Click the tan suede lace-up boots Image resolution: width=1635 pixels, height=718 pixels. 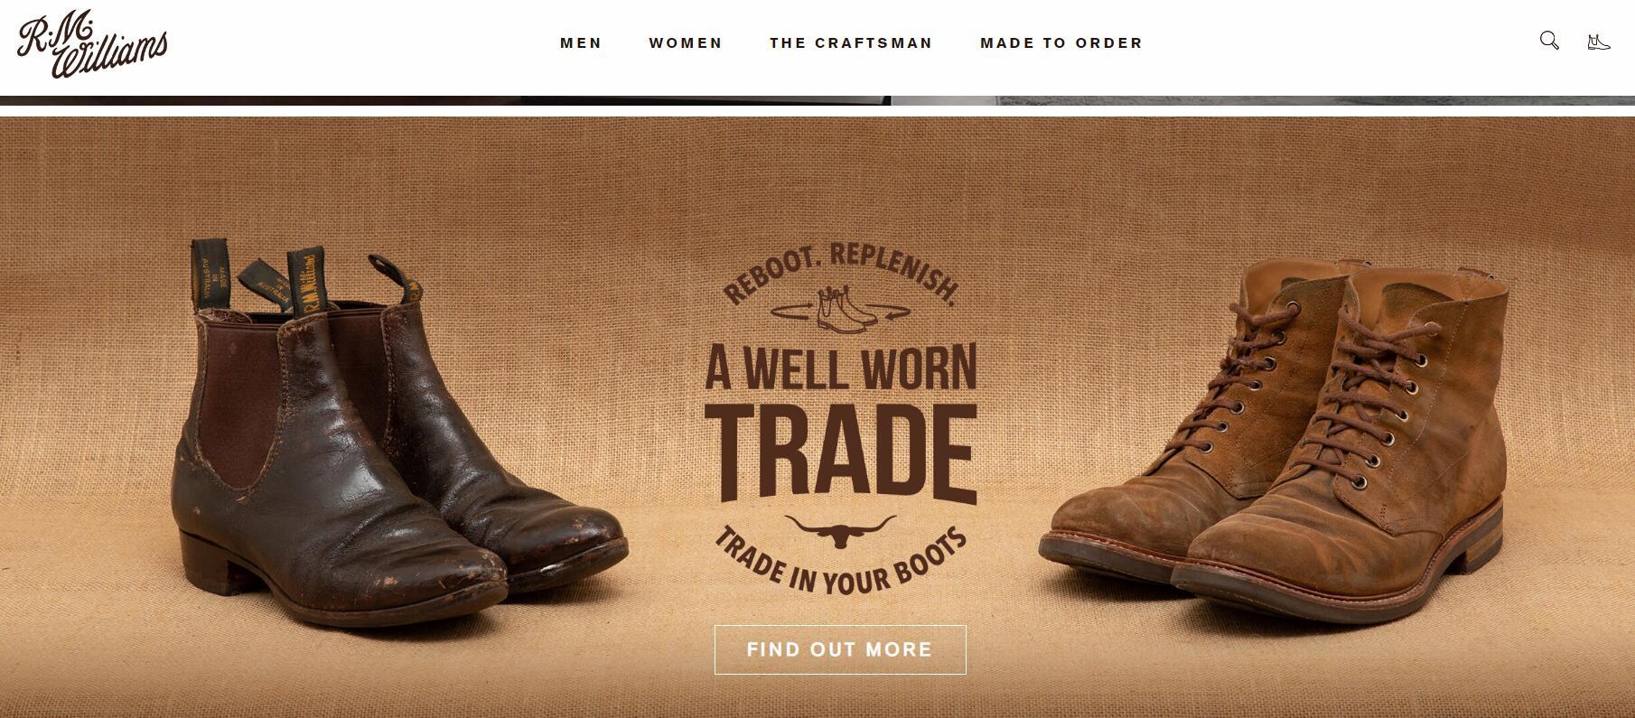(x=1274, y=438)
